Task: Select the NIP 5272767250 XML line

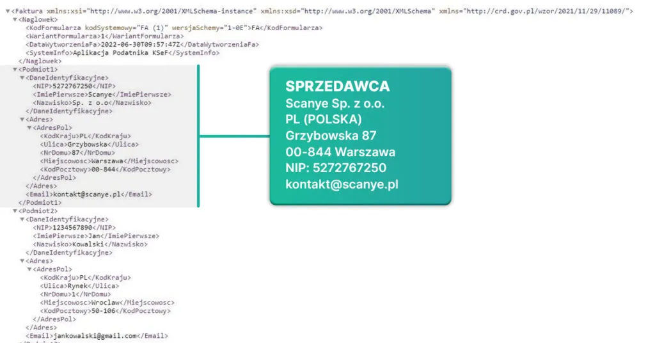Action: (x=74, y=86)
